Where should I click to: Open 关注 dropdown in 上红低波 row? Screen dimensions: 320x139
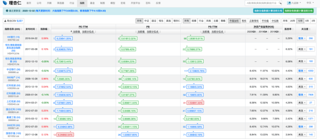pos(302,102)
